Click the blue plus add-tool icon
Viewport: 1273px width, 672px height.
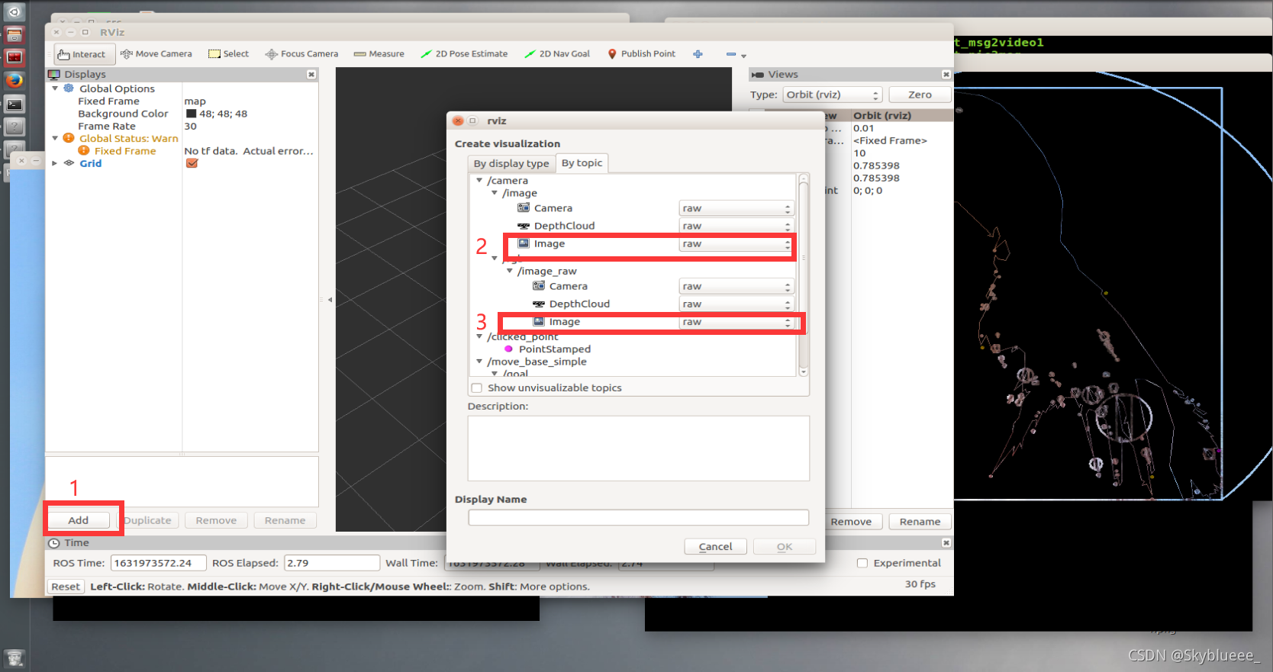[x=698, y=54]
